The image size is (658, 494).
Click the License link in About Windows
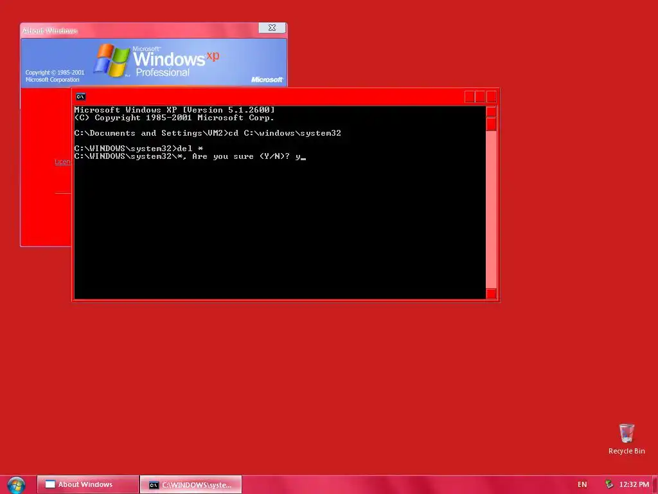[x=62, y=161]
